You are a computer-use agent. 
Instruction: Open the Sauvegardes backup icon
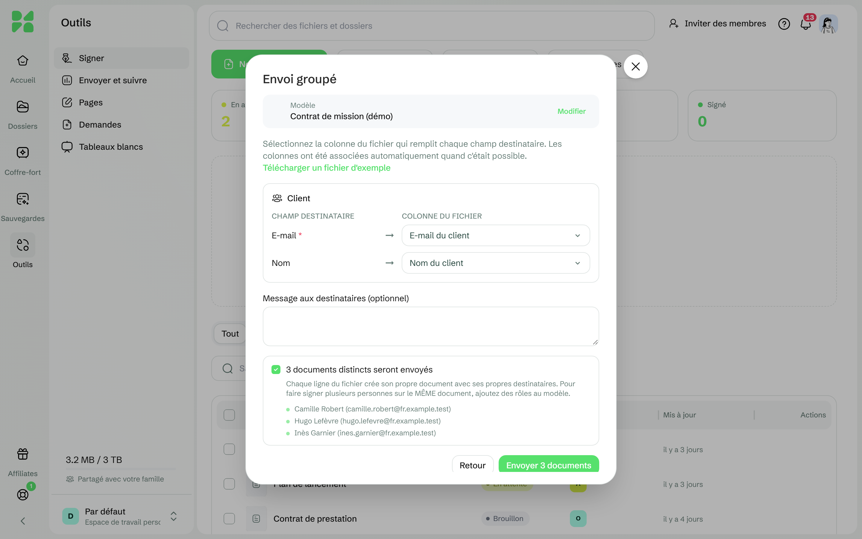[22, 199]
